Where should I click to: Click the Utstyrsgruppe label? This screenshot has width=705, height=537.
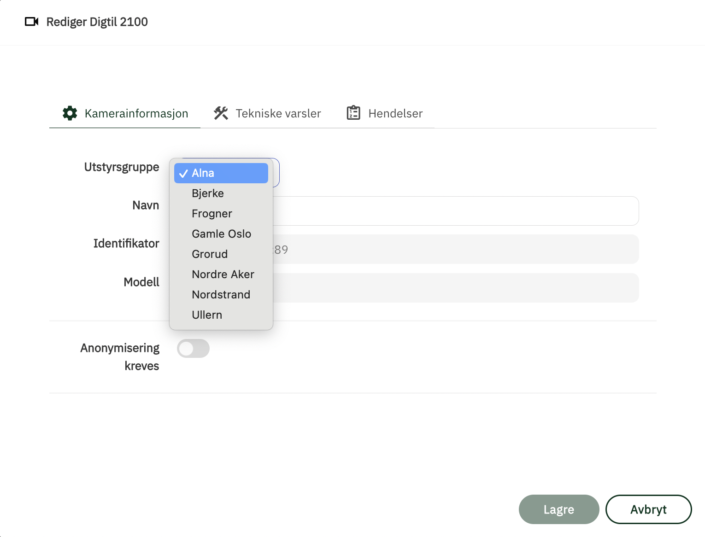pos(122,167)
